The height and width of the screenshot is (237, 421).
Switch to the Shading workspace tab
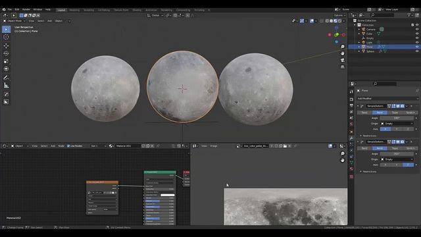click(137, 10)
